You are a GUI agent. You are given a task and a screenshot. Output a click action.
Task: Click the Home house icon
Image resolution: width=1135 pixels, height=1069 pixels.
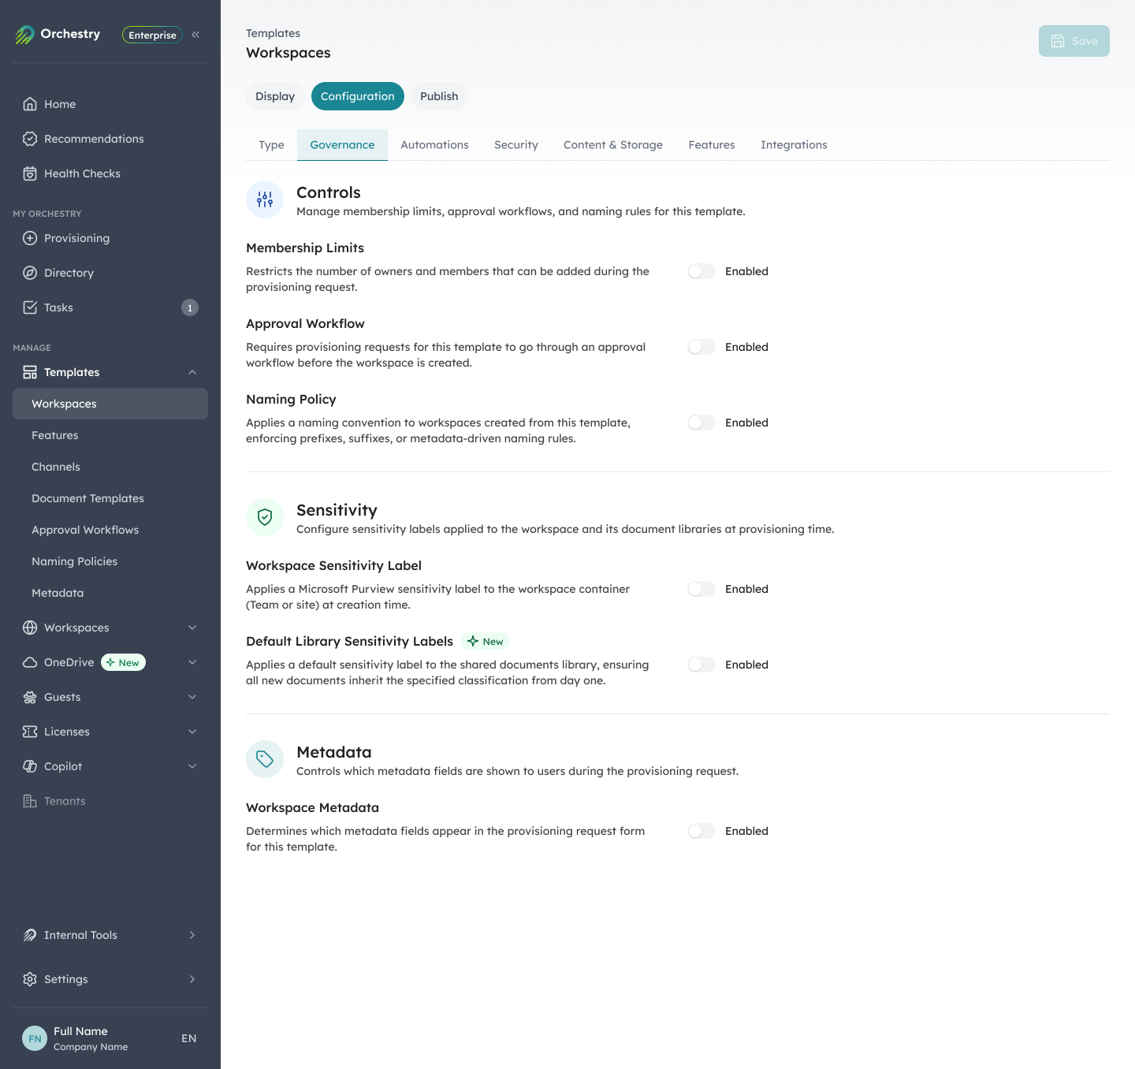pyautogui.click(x=30, y=104)
